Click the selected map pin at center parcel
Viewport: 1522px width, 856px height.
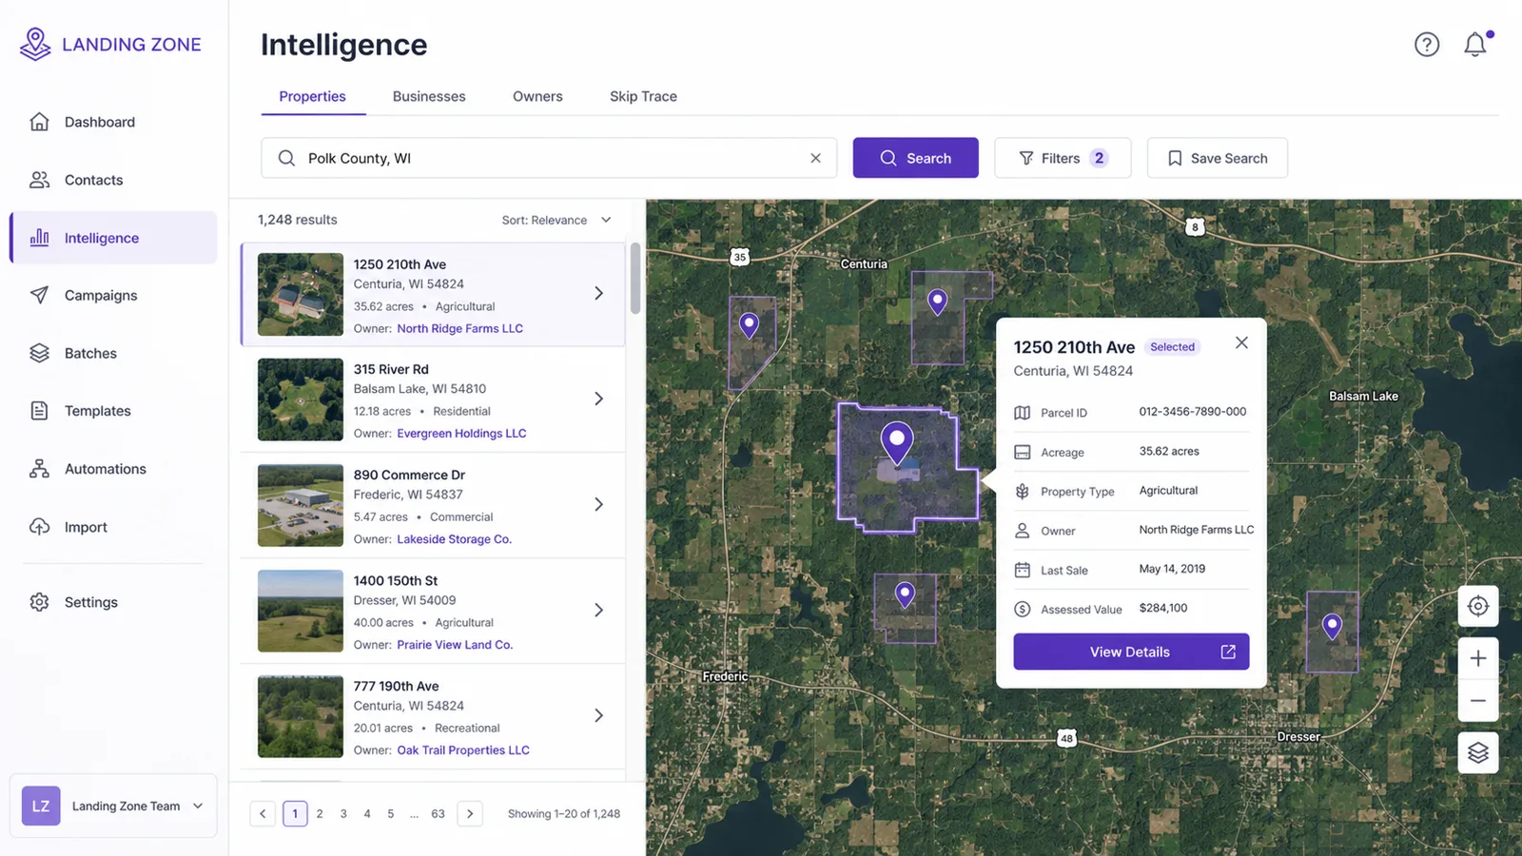tap(897, 443)
